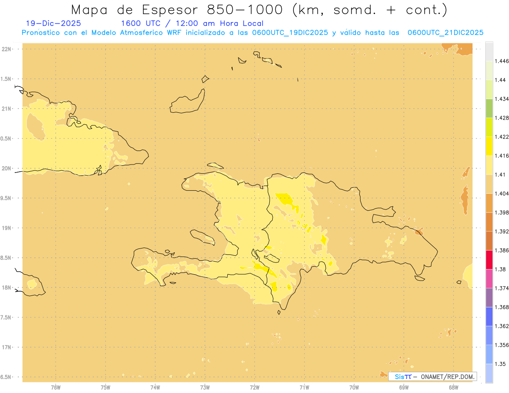Click the colorbar label '1.422'
Viewport: 509px width, 393px height.
tap(501, 137)
